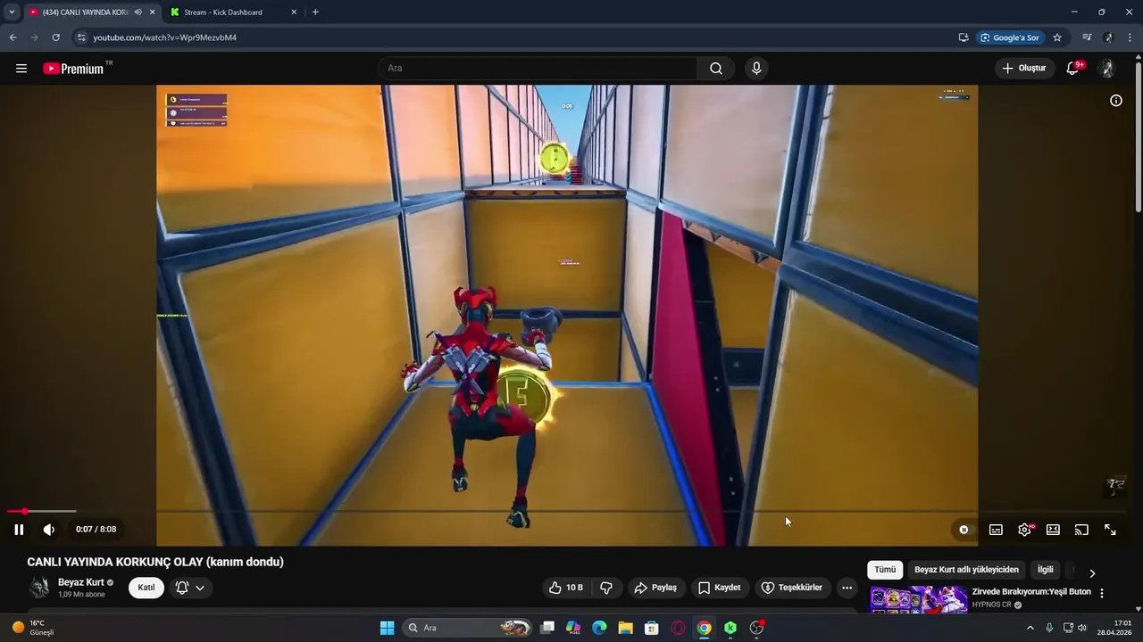Save the video with Kaydet

click(x=720, y=588)
